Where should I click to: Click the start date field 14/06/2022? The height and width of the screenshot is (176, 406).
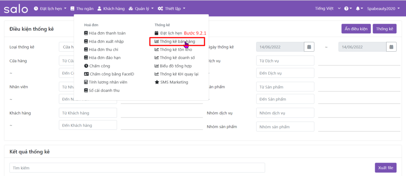coord(280,47)
